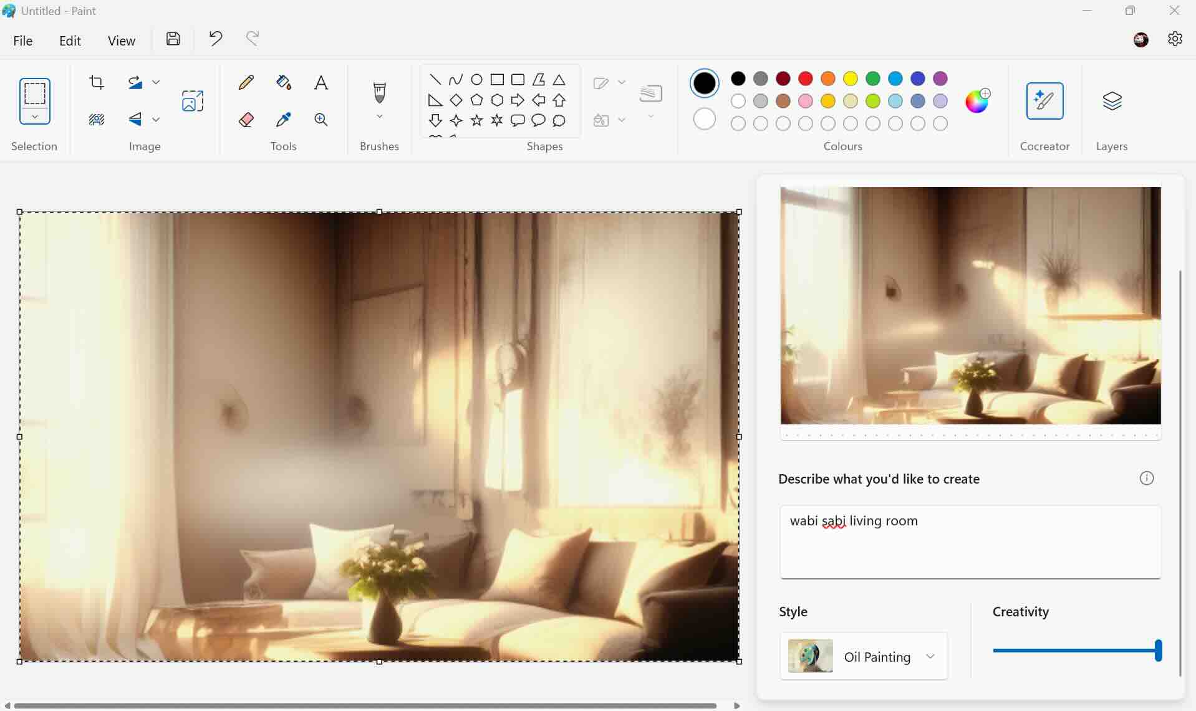The width and height of the screenshot is (1196, 711).
Task: Click the Creativity slider track
Action: click(x=1077, y=651)
